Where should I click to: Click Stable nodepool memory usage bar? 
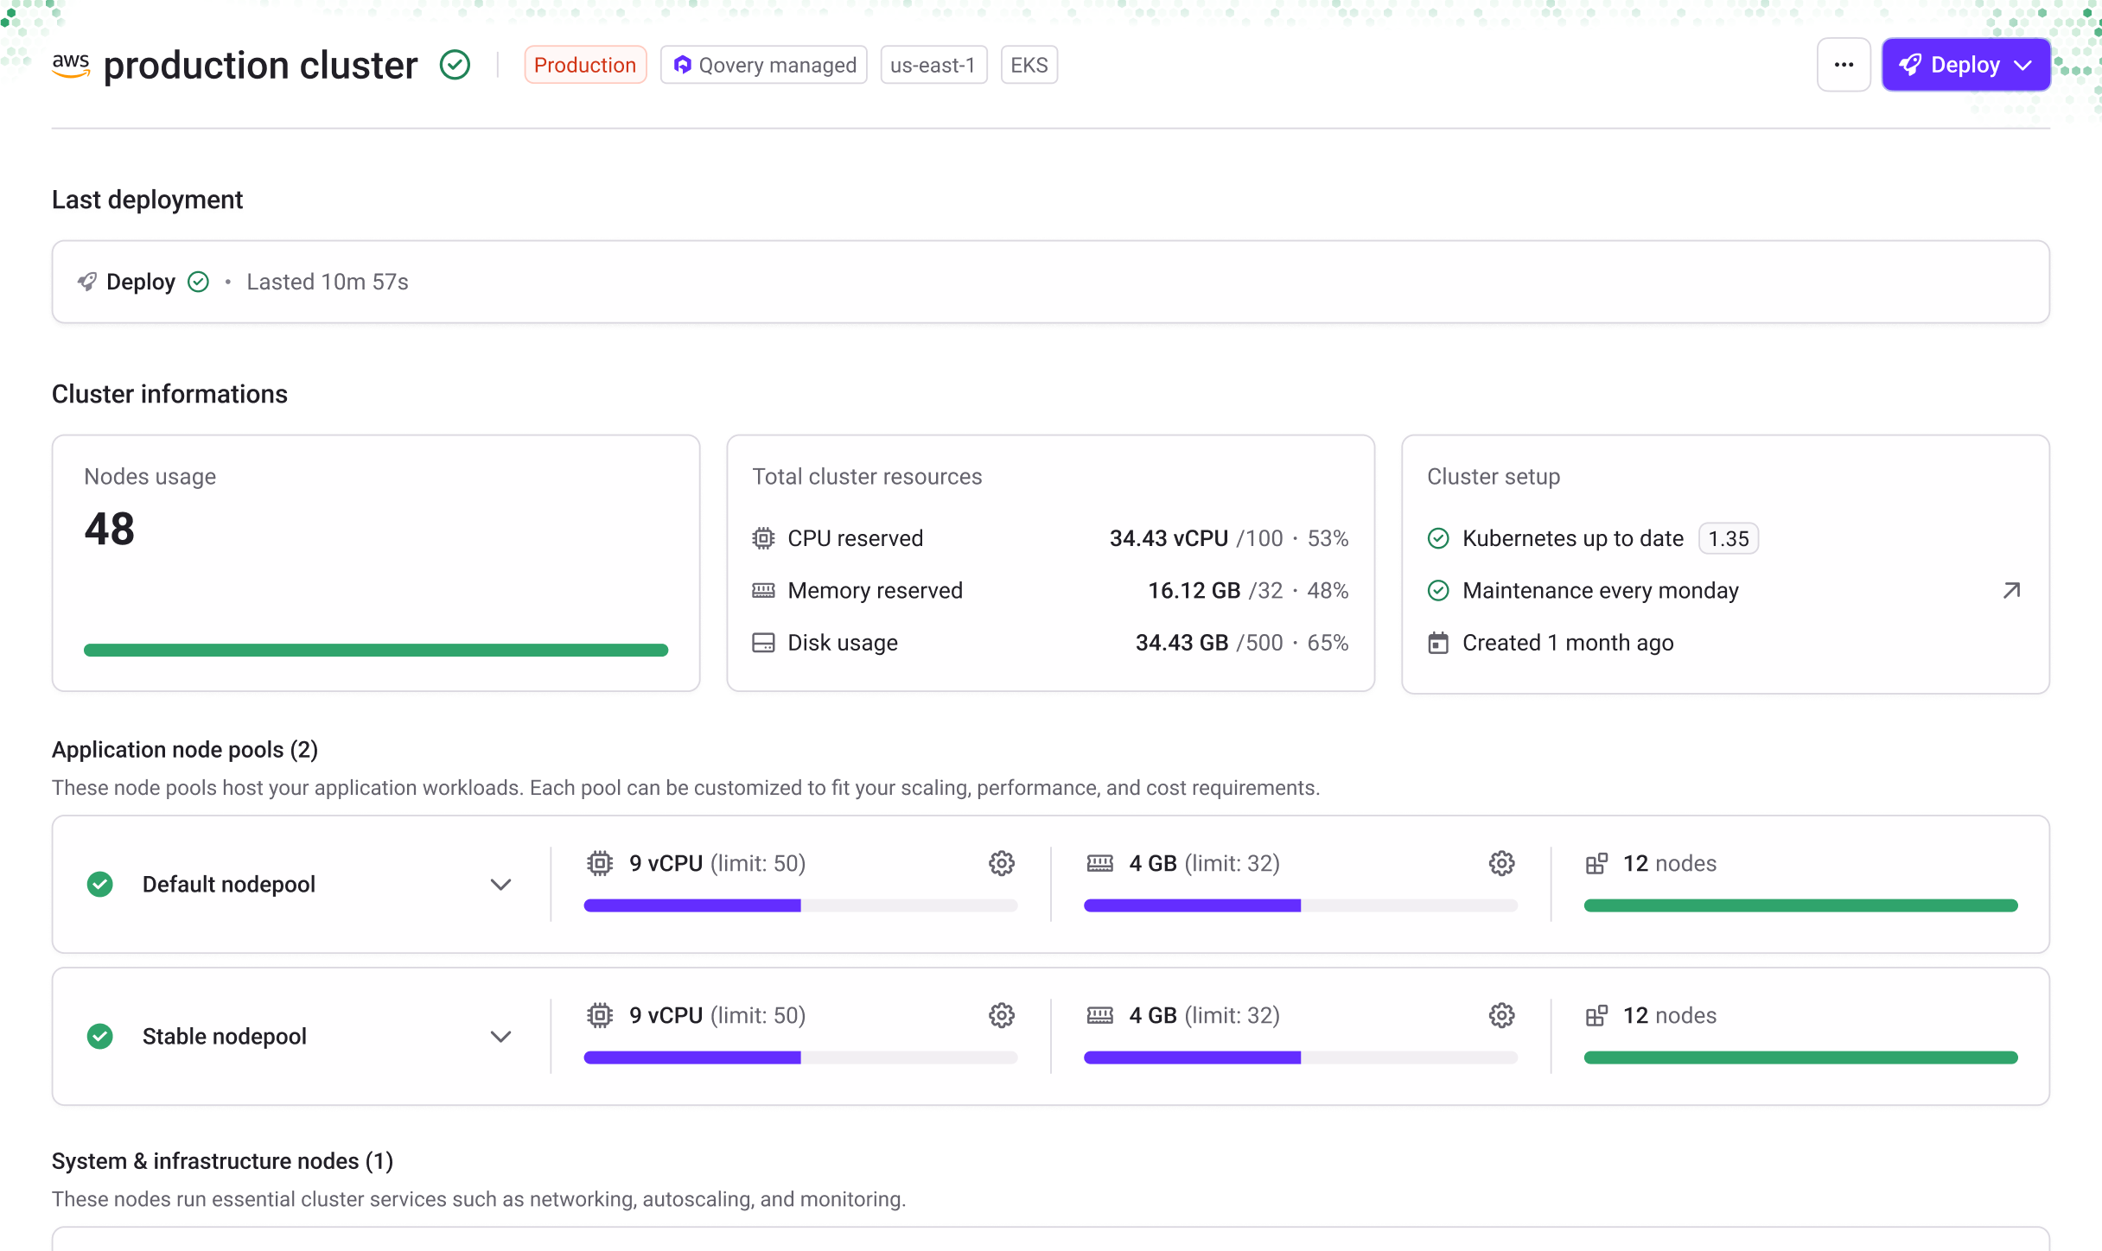1301,1057
